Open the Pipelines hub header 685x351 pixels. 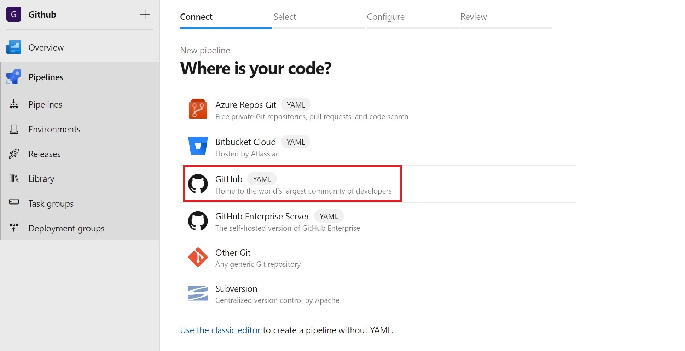tap(80, 77)
